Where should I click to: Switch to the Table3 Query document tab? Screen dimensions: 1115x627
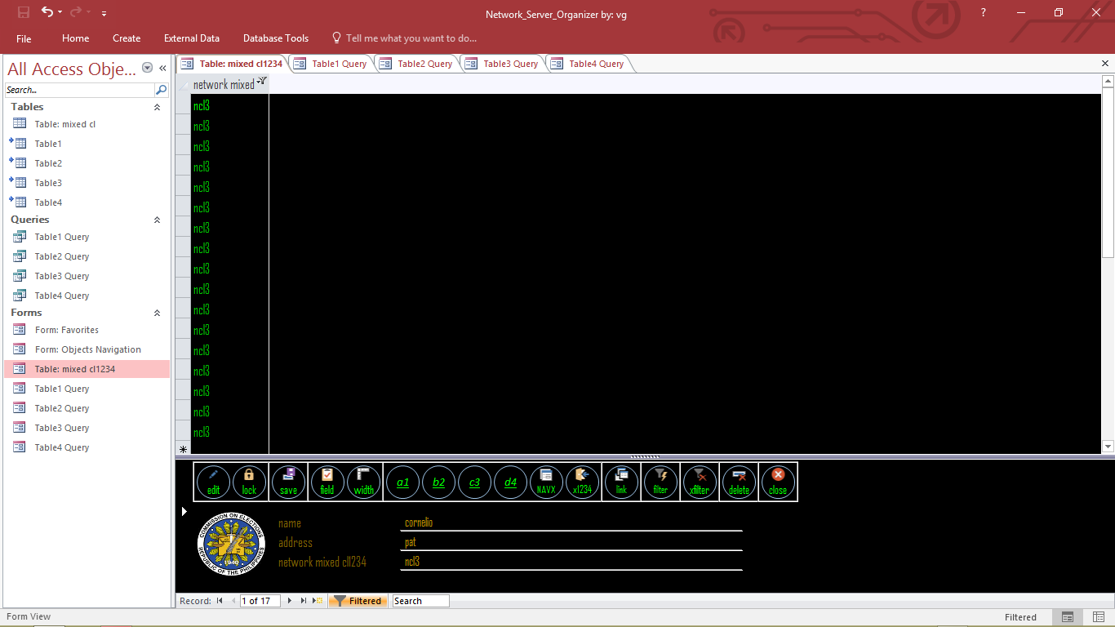tap(502, 64)
